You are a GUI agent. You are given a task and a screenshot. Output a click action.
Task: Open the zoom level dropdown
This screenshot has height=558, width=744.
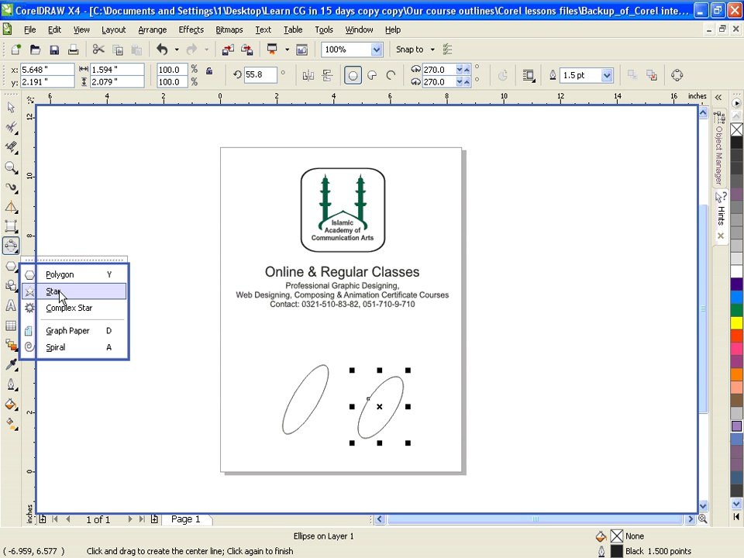(x=377, y=50)
